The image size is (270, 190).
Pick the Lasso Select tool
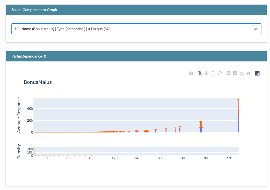[220, 73]
